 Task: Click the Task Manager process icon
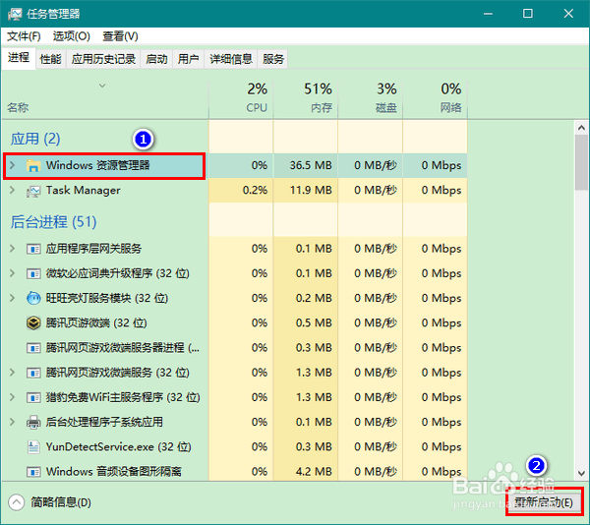(x=33, y=191)
